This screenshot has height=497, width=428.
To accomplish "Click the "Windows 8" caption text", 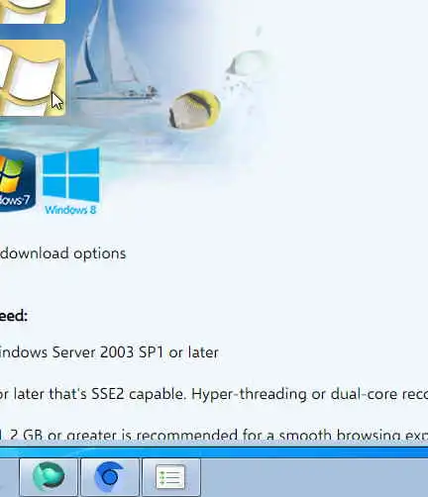I will [x=70, y=210].
